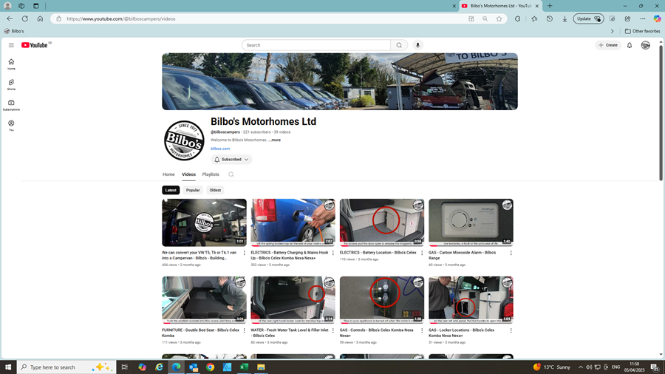Select the Latest filter chip

coord(171,190)
